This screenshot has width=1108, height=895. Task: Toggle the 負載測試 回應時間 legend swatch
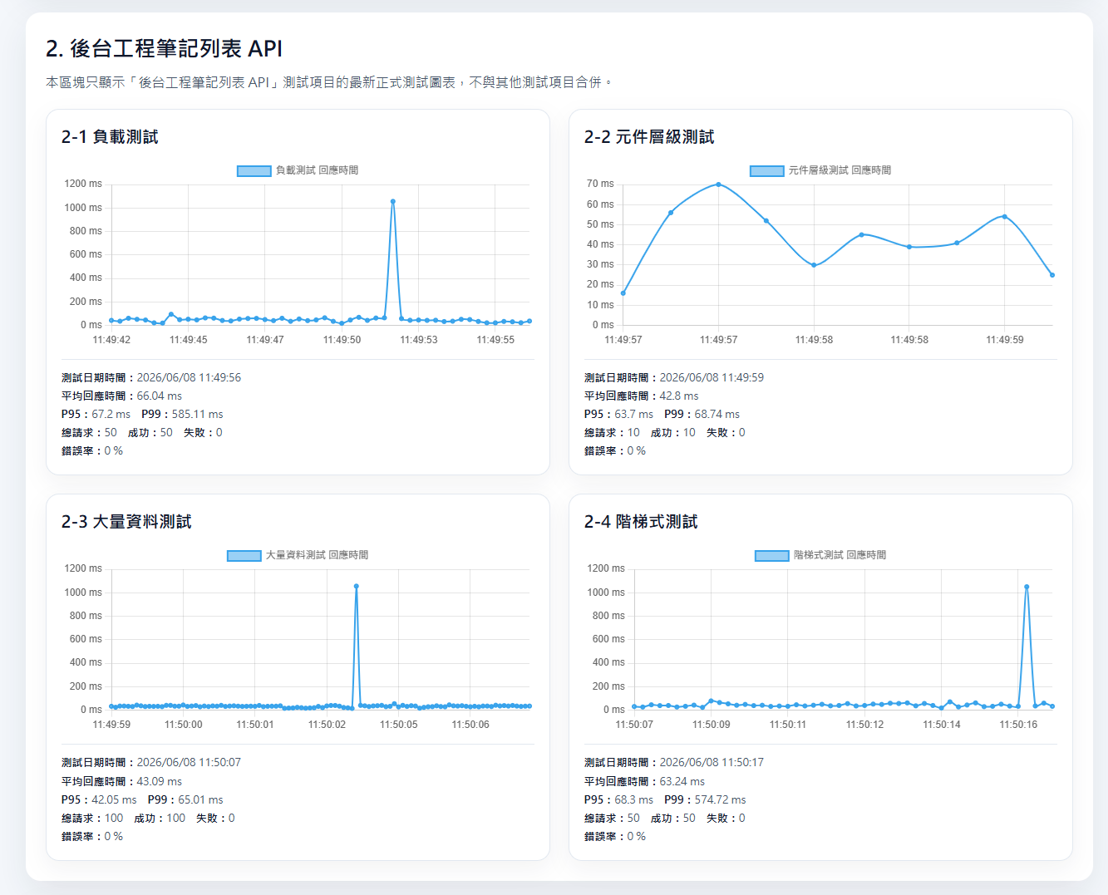[x=254, y=170]
